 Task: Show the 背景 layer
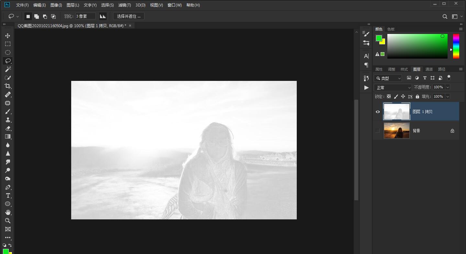[378, 131]
